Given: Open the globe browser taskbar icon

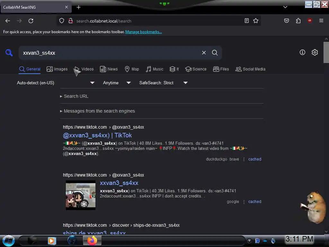Looking at the screenshot, I should [x=72, y=241].
